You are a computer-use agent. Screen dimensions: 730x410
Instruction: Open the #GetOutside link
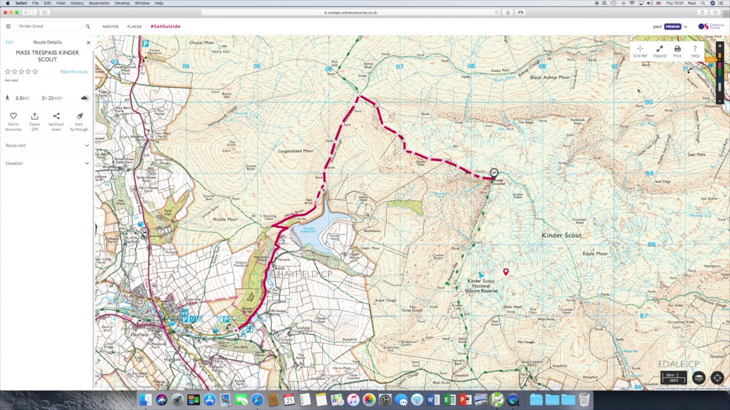coord(165,27)
